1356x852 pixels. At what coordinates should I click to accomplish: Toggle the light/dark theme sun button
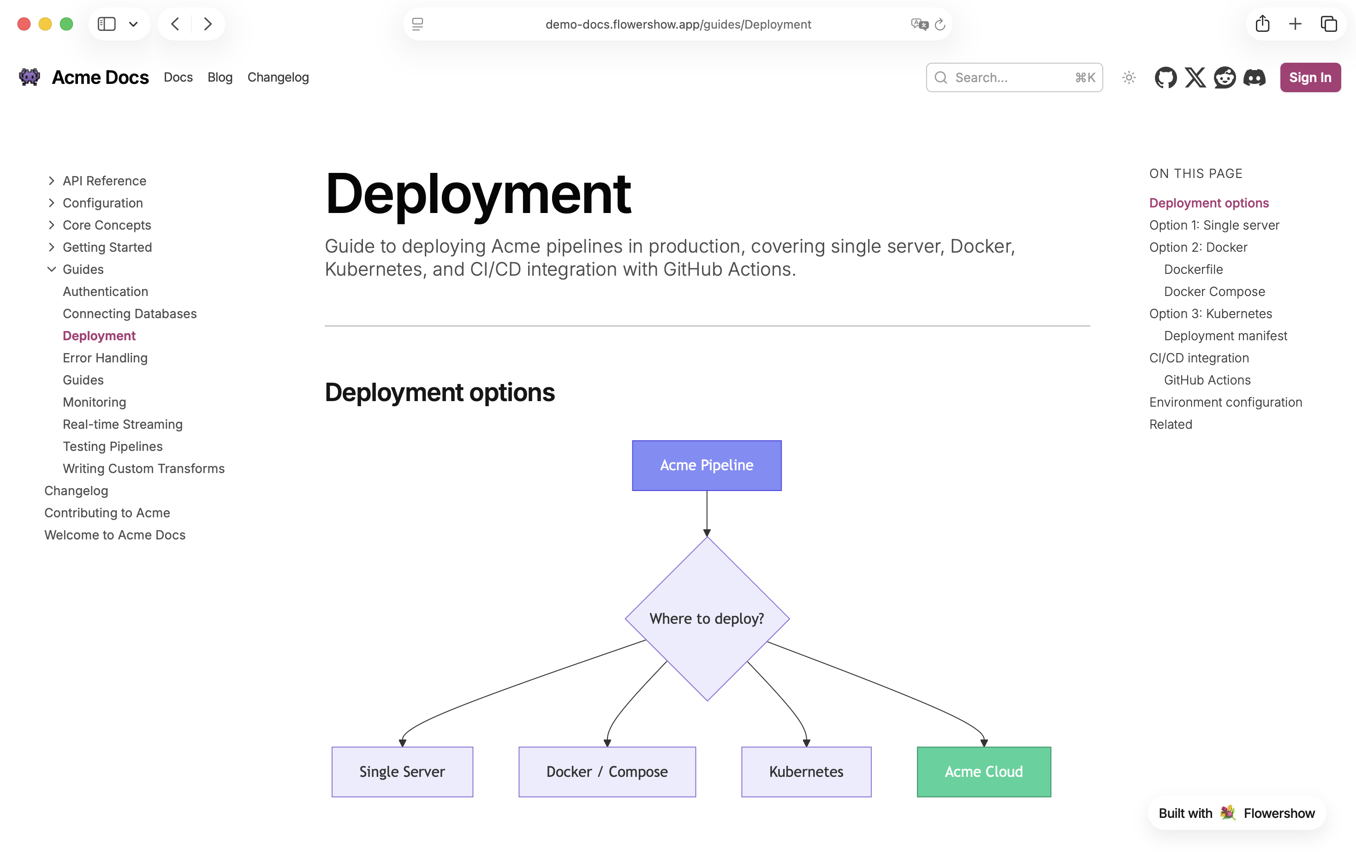click(1129, 77)
